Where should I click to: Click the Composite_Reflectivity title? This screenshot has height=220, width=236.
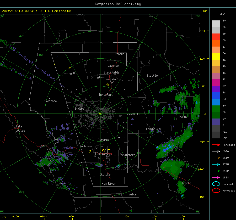[x=118, y=4]
